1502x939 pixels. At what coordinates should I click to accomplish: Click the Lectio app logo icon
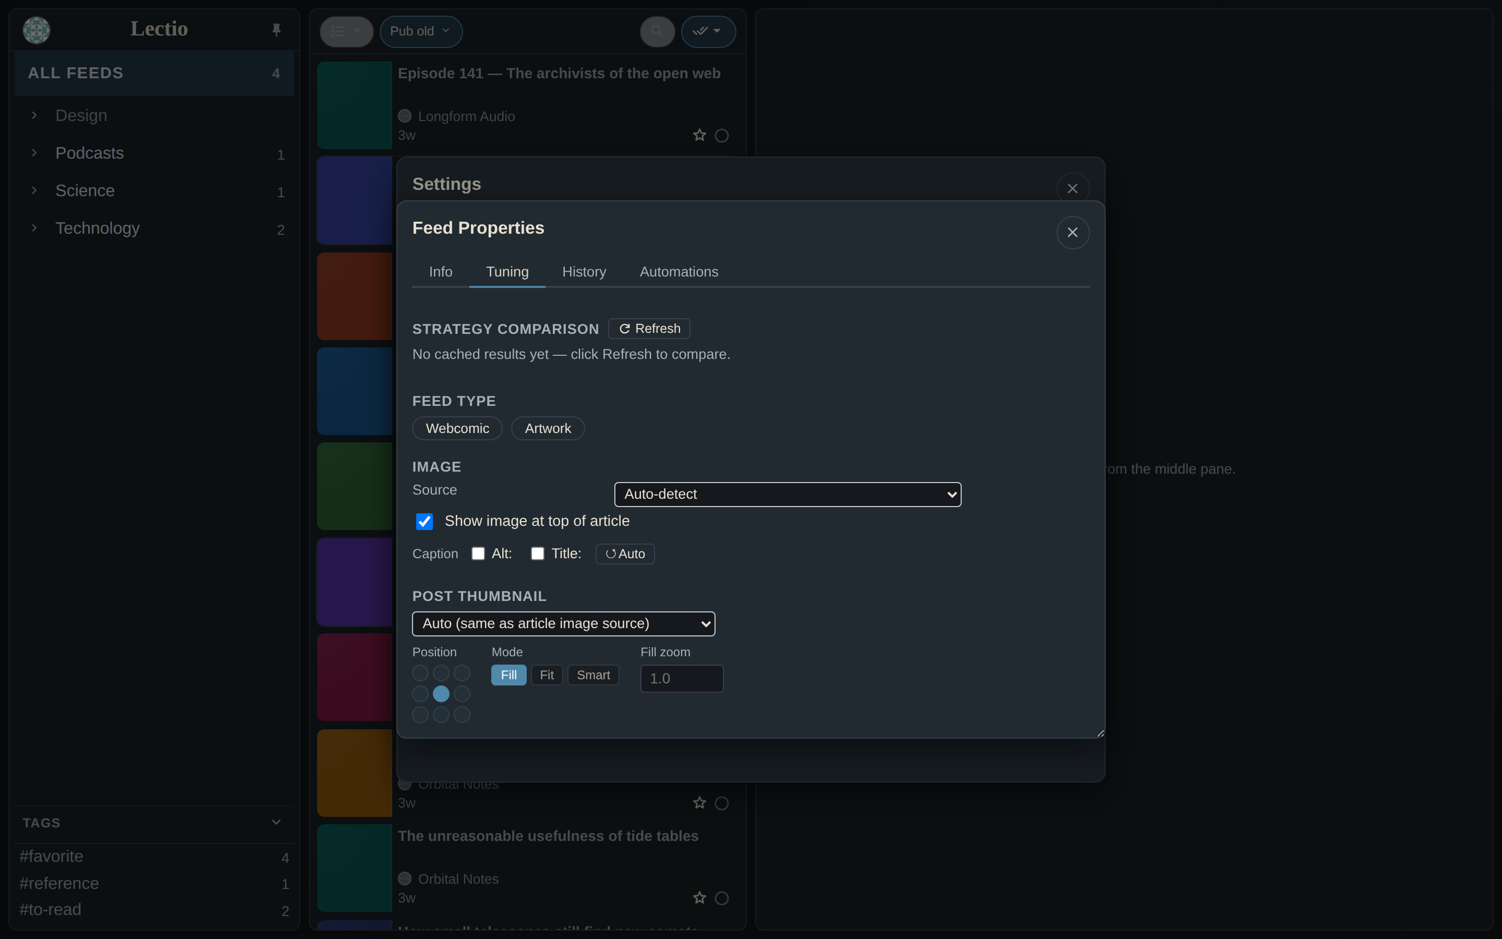click(36, 30)
